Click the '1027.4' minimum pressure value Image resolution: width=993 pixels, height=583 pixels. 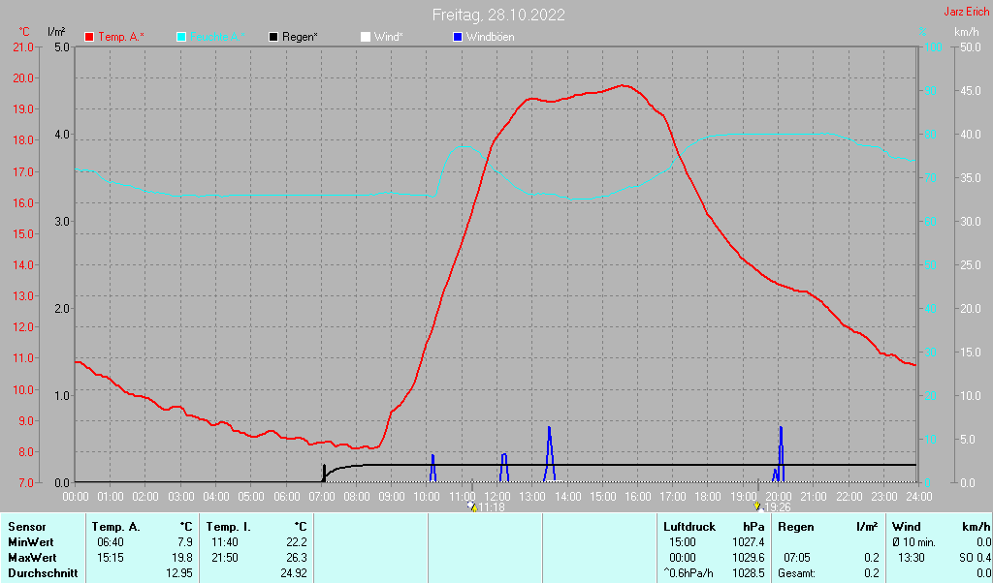pyautogui.click(x=749, y=542)
